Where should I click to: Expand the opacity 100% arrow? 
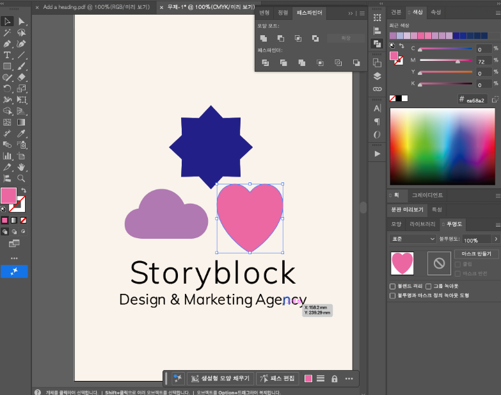point(496,239)
